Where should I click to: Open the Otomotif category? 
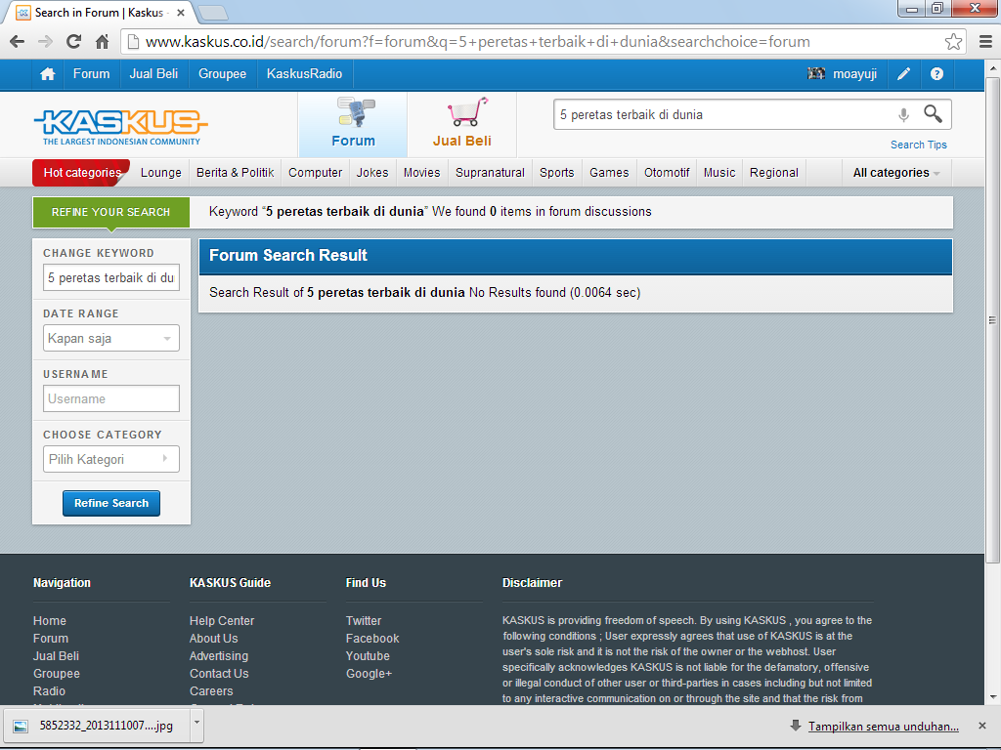667,173
